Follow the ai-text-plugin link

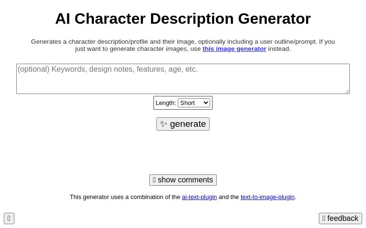coord(199,197)
